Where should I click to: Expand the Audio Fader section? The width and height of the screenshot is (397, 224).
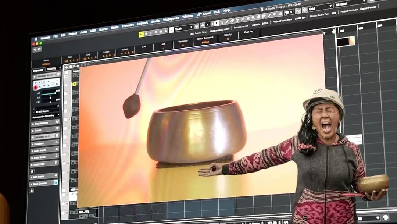click(x=45, y=164)
